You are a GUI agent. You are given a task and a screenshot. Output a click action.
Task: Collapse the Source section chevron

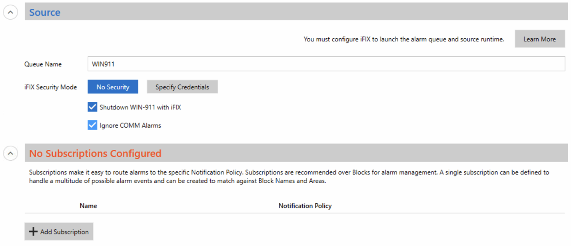coord(10,12)
